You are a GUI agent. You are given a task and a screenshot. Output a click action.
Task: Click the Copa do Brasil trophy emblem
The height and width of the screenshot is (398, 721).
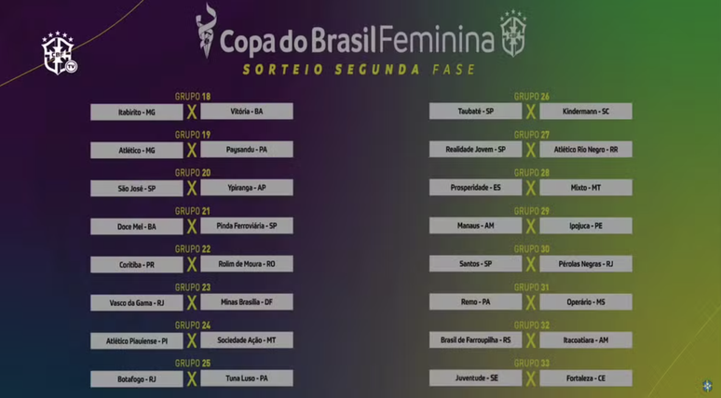tap(205, 31)
